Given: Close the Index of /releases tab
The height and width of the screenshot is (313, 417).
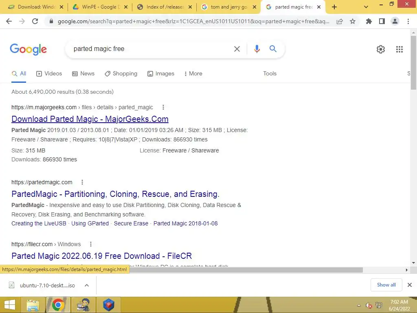Looking at the screenshot, I should 190,7.
